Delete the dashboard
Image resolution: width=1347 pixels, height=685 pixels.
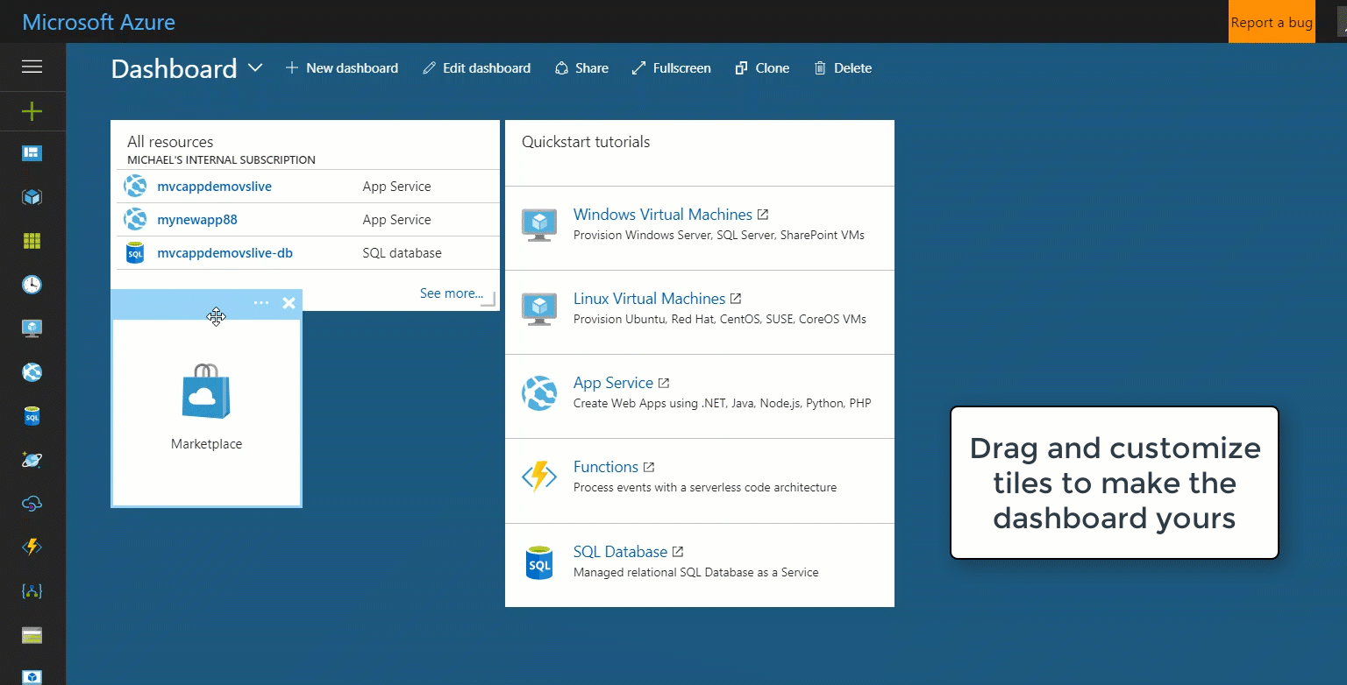pyautogui.click(x=843, y=68)
